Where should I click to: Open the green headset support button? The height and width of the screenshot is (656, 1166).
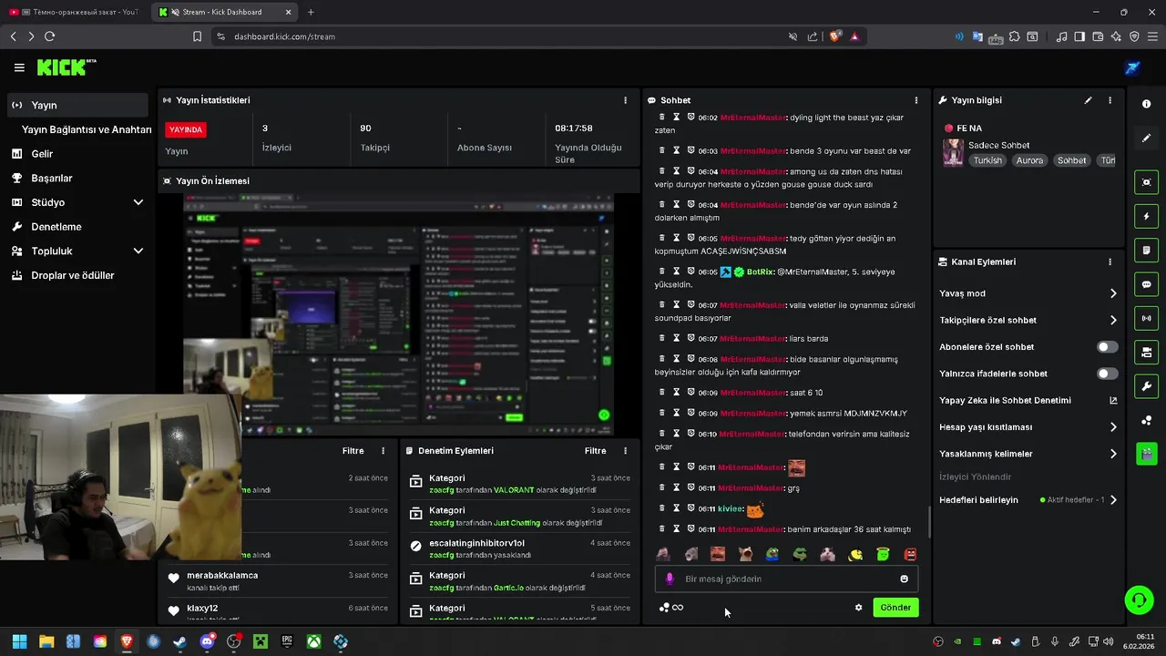(x=1138, y=600)
